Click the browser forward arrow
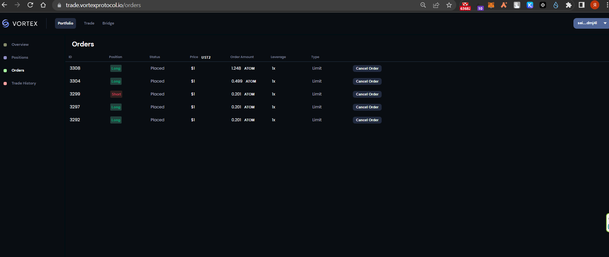 17,5
